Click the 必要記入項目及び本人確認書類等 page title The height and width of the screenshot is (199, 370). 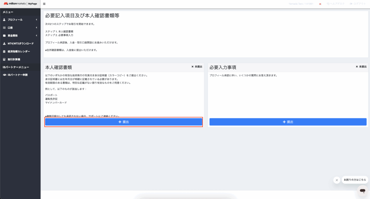[82, 16]
